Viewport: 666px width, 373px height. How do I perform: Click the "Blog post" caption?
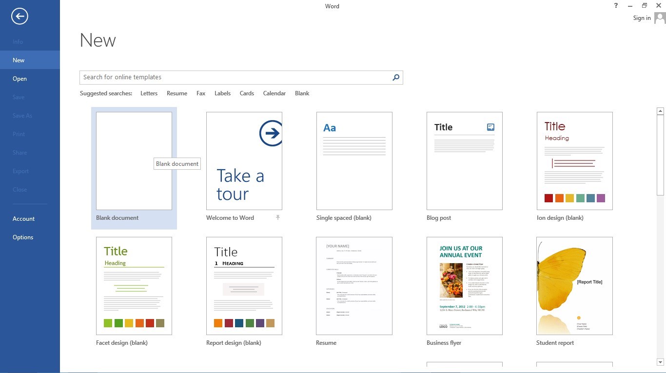click(439, 218)
